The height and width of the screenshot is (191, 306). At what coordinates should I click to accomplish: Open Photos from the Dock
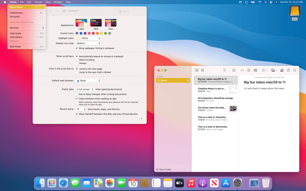(x=110, y=183)
